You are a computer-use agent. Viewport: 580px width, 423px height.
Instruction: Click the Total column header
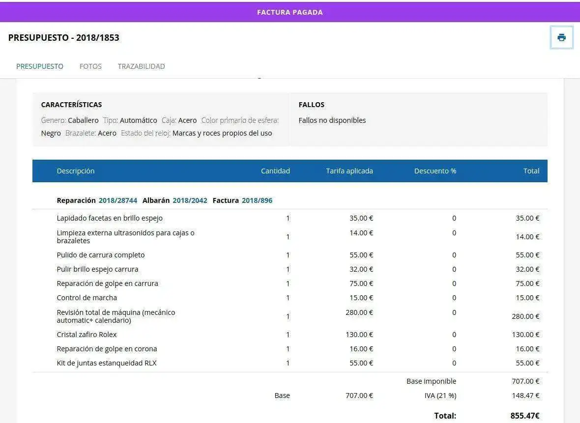pos(531,171)
